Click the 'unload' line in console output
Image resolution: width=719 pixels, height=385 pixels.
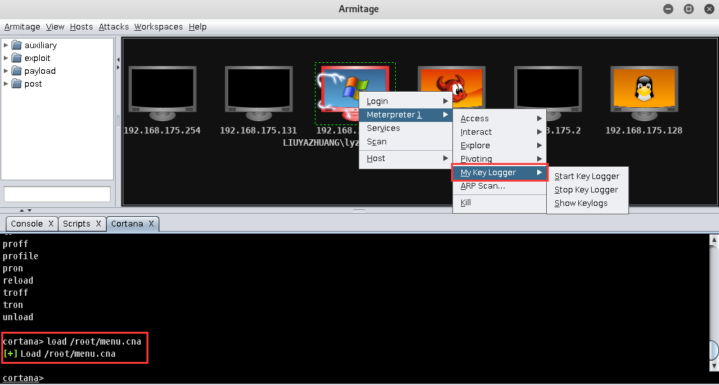[18, 317]
